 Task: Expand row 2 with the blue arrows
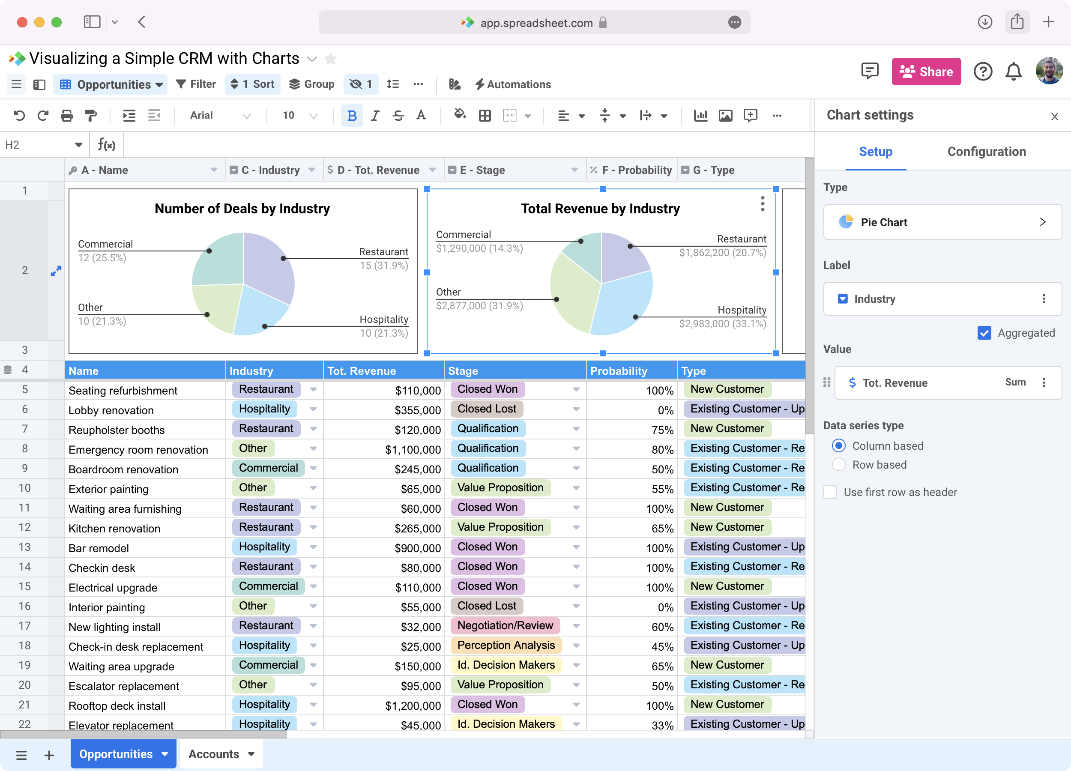(56, 271)
